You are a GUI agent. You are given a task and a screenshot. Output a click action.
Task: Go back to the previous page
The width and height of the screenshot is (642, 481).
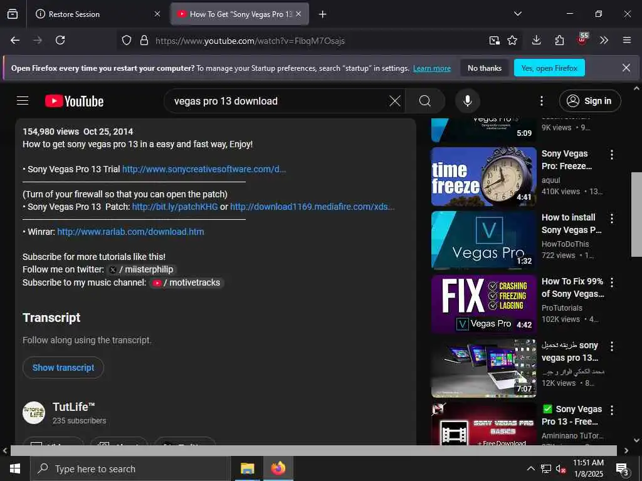15,40
